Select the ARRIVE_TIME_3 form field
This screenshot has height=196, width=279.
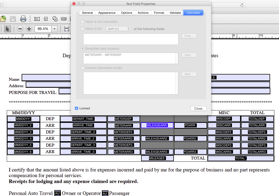(x=83, y=152)
